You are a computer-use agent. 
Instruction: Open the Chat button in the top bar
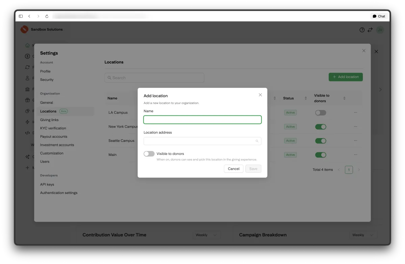click(379, 16)
